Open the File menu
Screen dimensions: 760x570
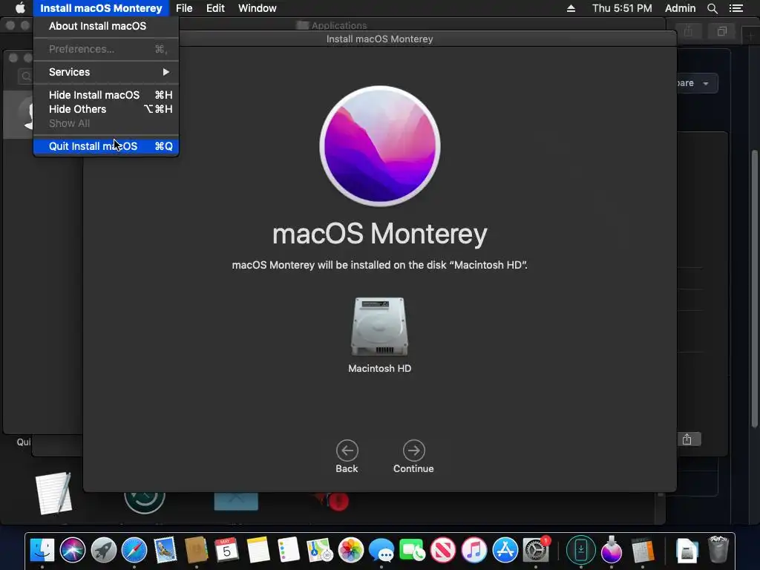(x=184, y=8)
